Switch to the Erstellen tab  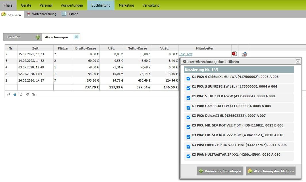pyautogui.click(x=22, y=37)
